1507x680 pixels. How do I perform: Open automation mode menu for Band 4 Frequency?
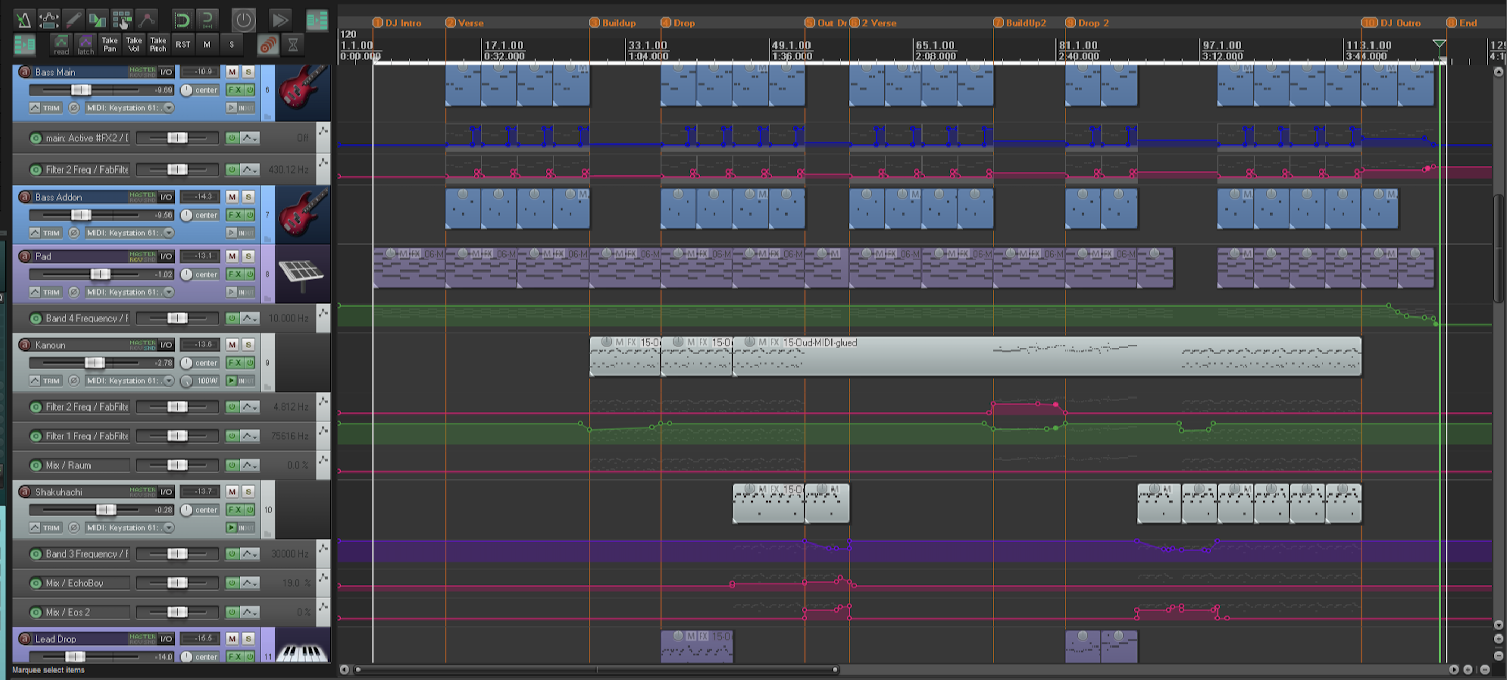250,318
